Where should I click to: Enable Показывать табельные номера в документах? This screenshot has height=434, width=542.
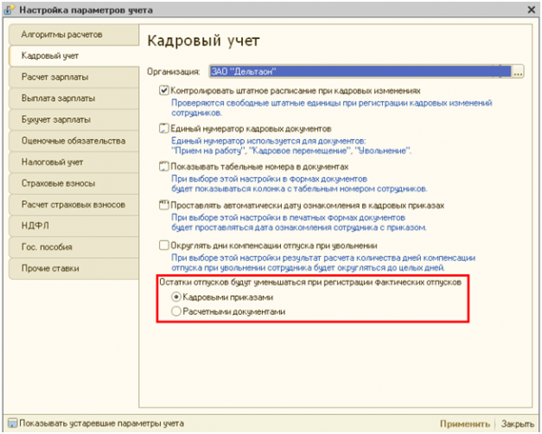click(x=164, y=167)
